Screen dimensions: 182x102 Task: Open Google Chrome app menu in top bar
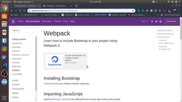[x=23, y=2]
